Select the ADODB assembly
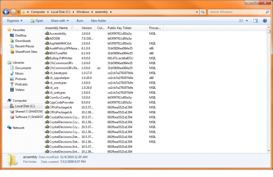The width and height of the screenshot is (273, 177). click(x=55, y=38)
